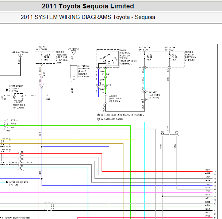Select the "ENGINE ROOM R/B" component label

(62, 57)
